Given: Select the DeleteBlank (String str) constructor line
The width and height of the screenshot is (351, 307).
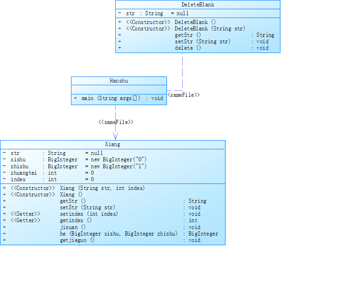Looking at the screenshot, I should click(182, 29).
